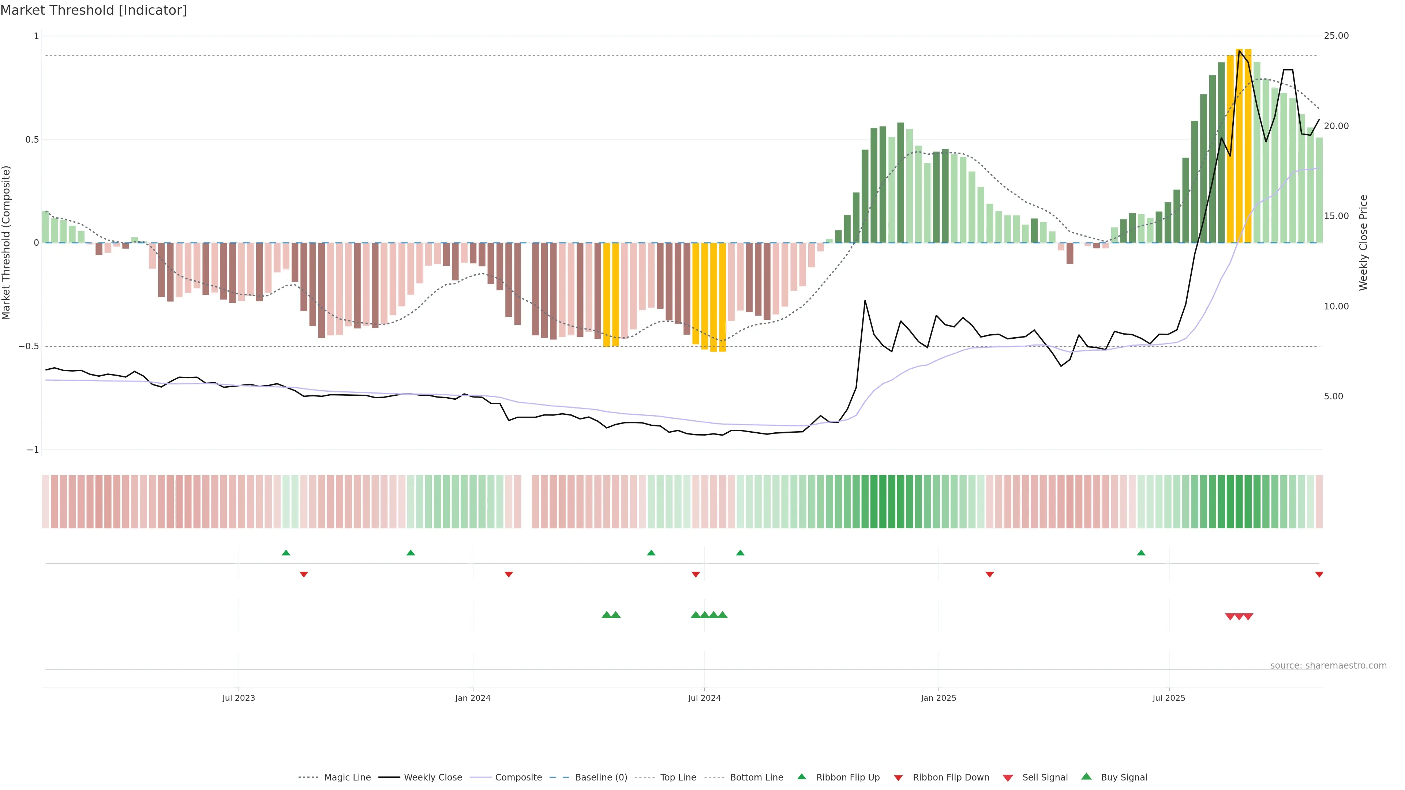1405x790 pixels.
Task: Click the rightmost red sell signal triangle
Action: pyautogui.click(x=1248, y=617)
